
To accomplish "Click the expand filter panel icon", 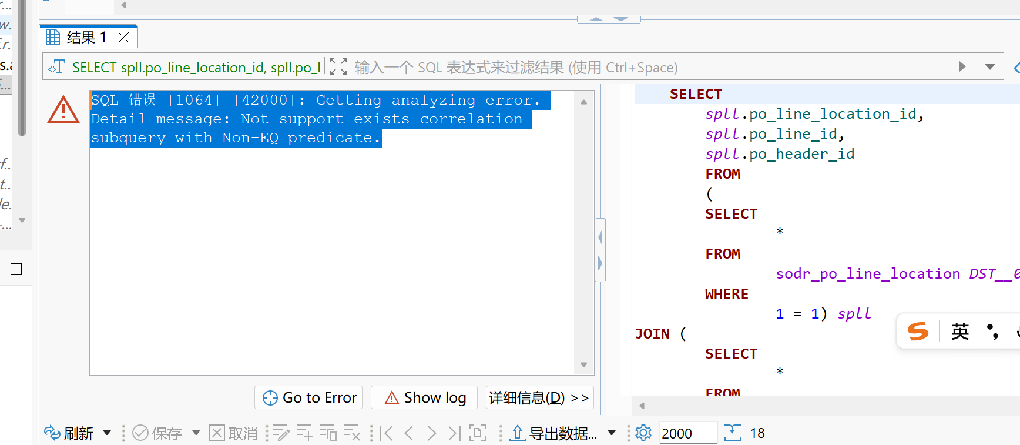I will click(x=338, y=67).
